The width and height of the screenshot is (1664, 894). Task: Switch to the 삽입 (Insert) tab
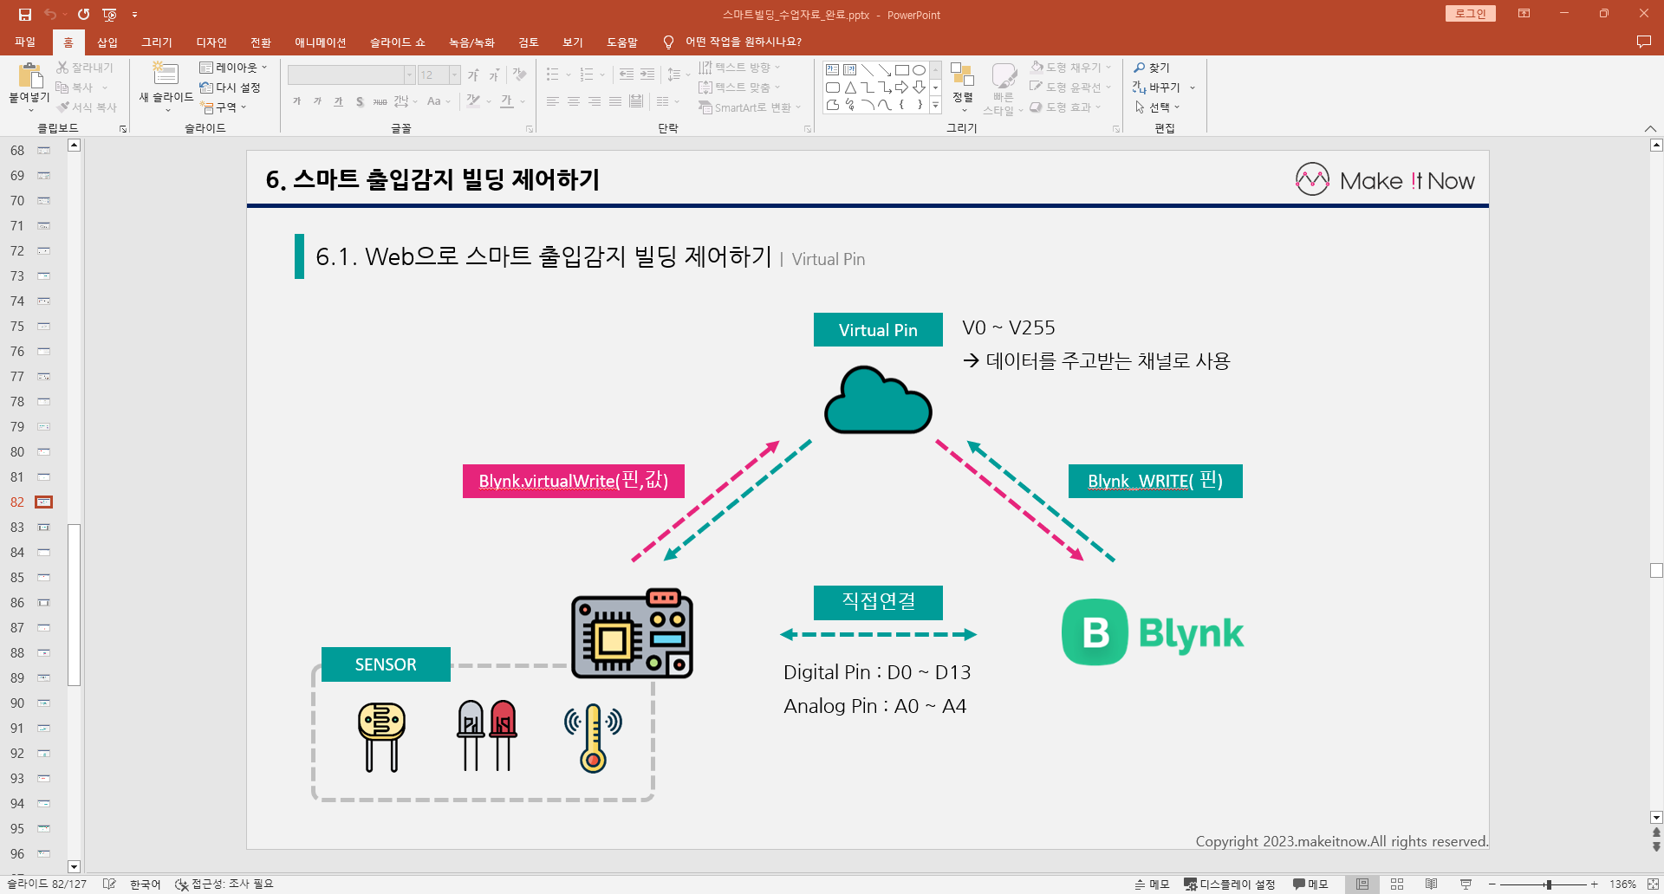(x=107, y=42)
